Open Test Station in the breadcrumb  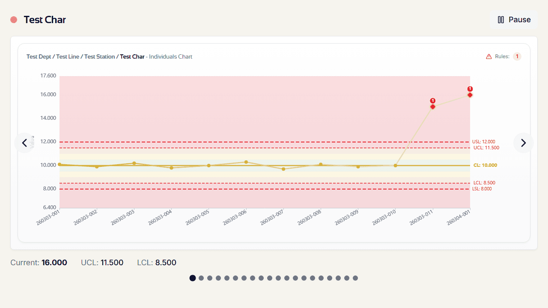click(x=99, y=56)
